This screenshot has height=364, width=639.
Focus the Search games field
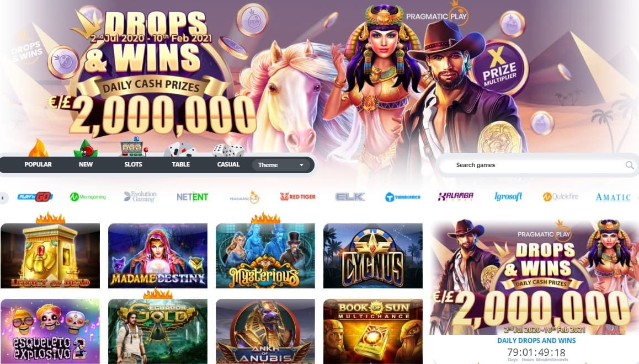point(537,165)
